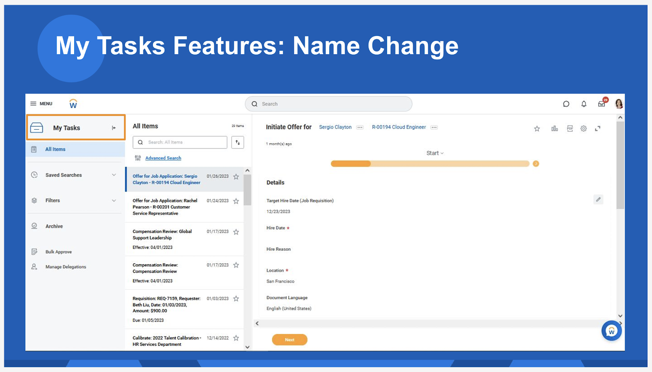Click the All Items list icon
The image size is (652, 372).
point(34,149)
